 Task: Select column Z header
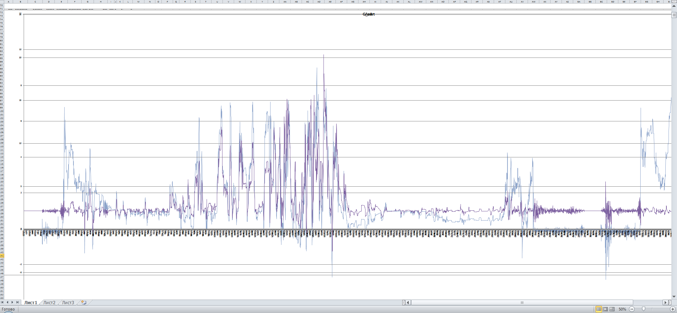pyautogui.click(x=274, y=2)
